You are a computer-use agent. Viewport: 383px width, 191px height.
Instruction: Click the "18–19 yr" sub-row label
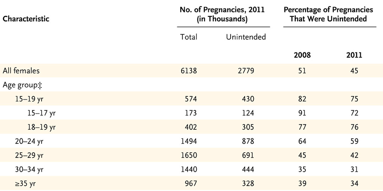(x=42, y=127)
